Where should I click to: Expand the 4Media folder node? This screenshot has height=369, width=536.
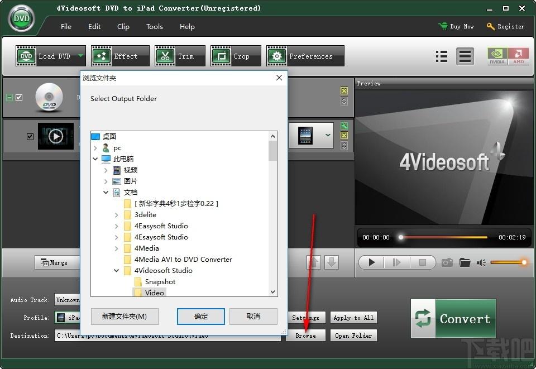(x=117, y=248)
